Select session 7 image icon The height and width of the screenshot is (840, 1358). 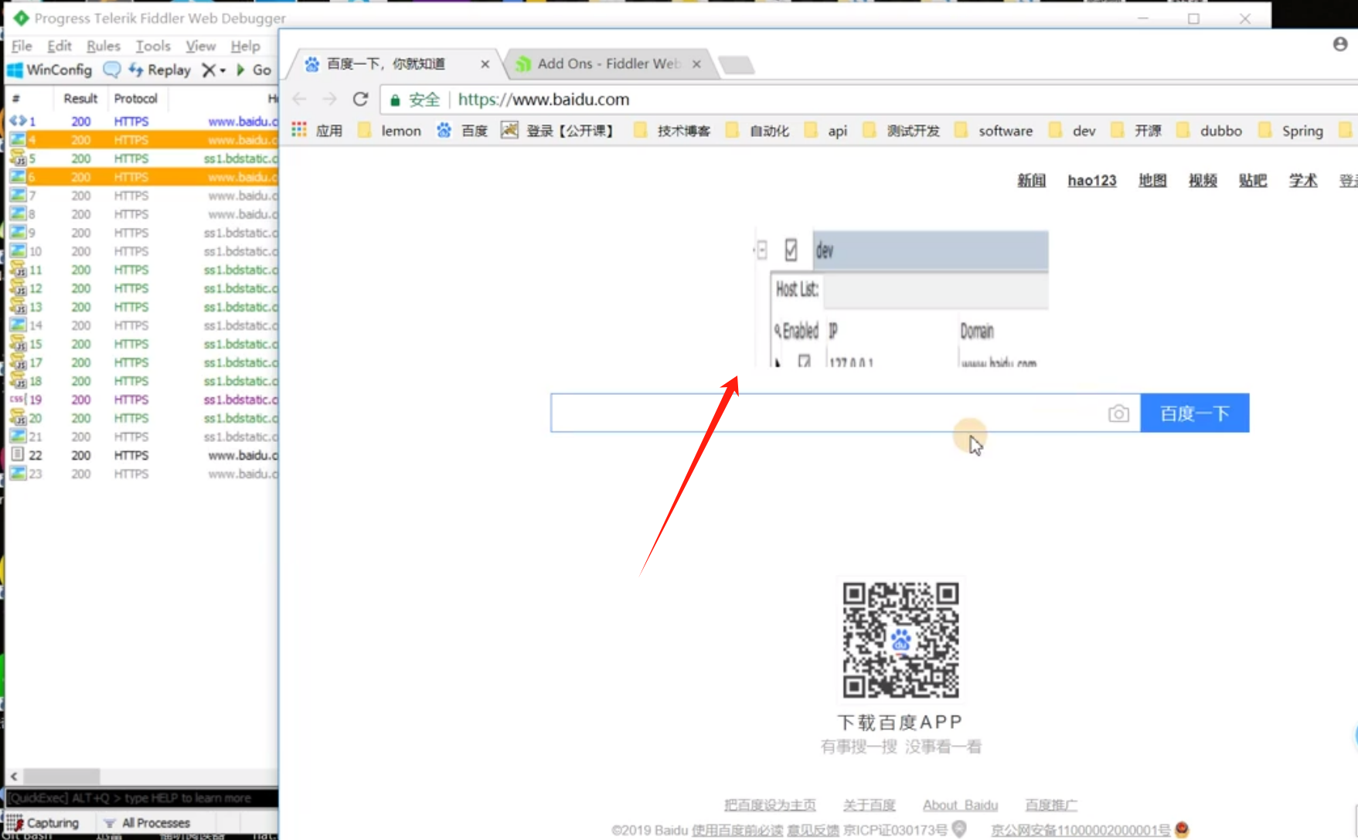click(18, 196)
